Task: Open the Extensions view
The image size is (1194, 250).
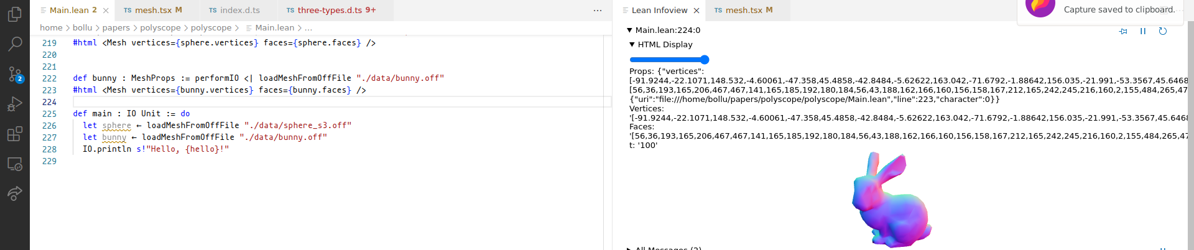Action: 15,134
